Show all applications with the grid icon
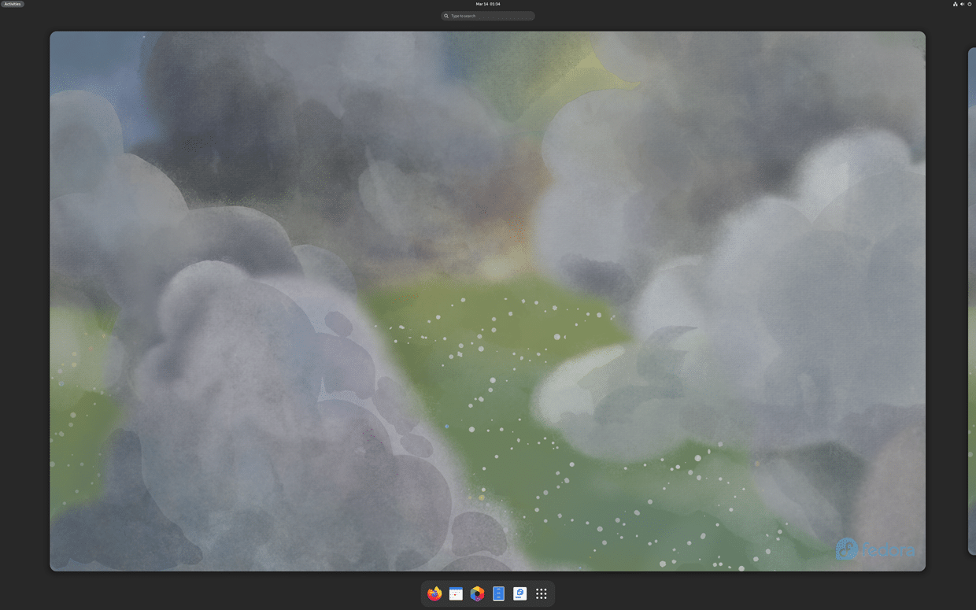 542,594
